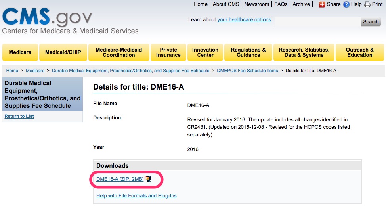Click the Return to List link
This screenshot has height=207, width=386.
19,116
